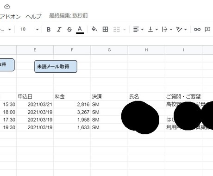
Task: Apply strikethrough formatting
Action: [69, 29]
